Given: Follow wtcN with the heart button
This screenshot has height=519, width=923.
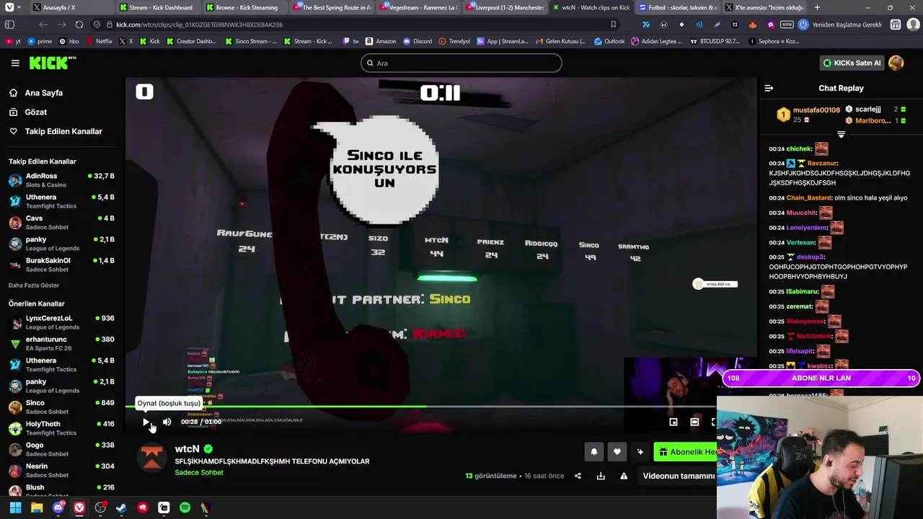Looking at the screenshot, I should pos(617,452).
